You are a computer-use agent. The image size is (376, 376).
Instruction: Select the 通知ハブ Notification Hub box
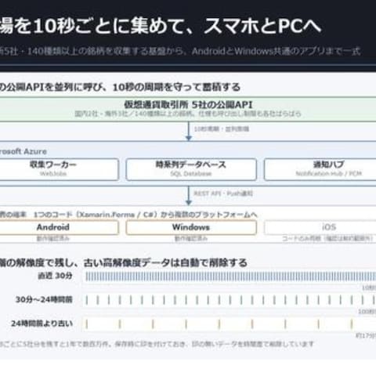point(320,169)
